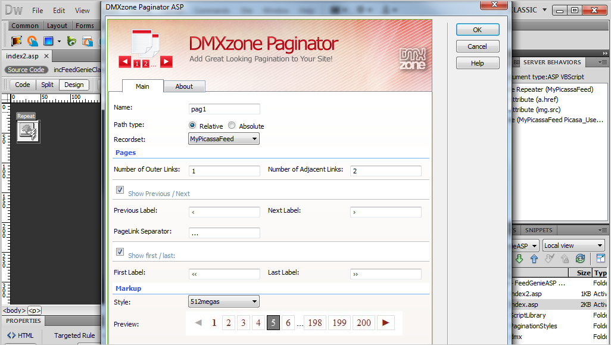611x345 pixels.
Task: Put files with the blue up arrow
Action: coord(534,259)
